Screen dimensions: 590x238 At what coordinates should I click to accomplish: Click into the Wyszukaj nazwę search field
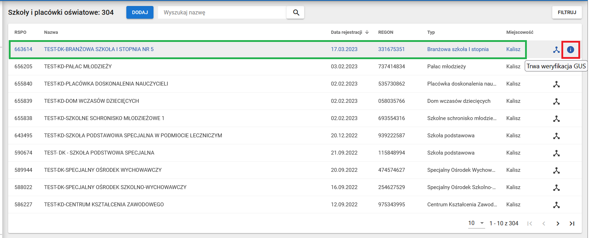tap(222, 13)
